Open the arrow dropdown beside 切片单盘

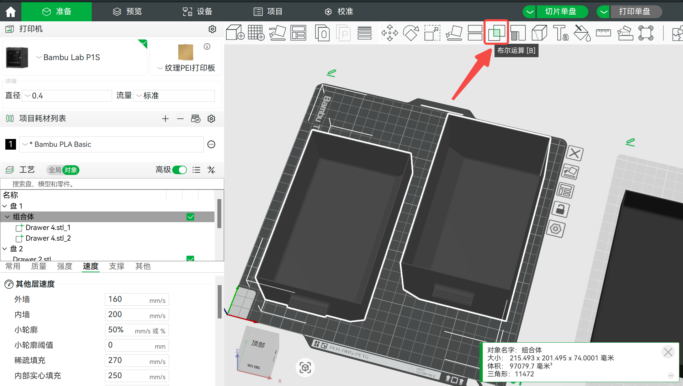pyautogui.click(x=530, y=12)
